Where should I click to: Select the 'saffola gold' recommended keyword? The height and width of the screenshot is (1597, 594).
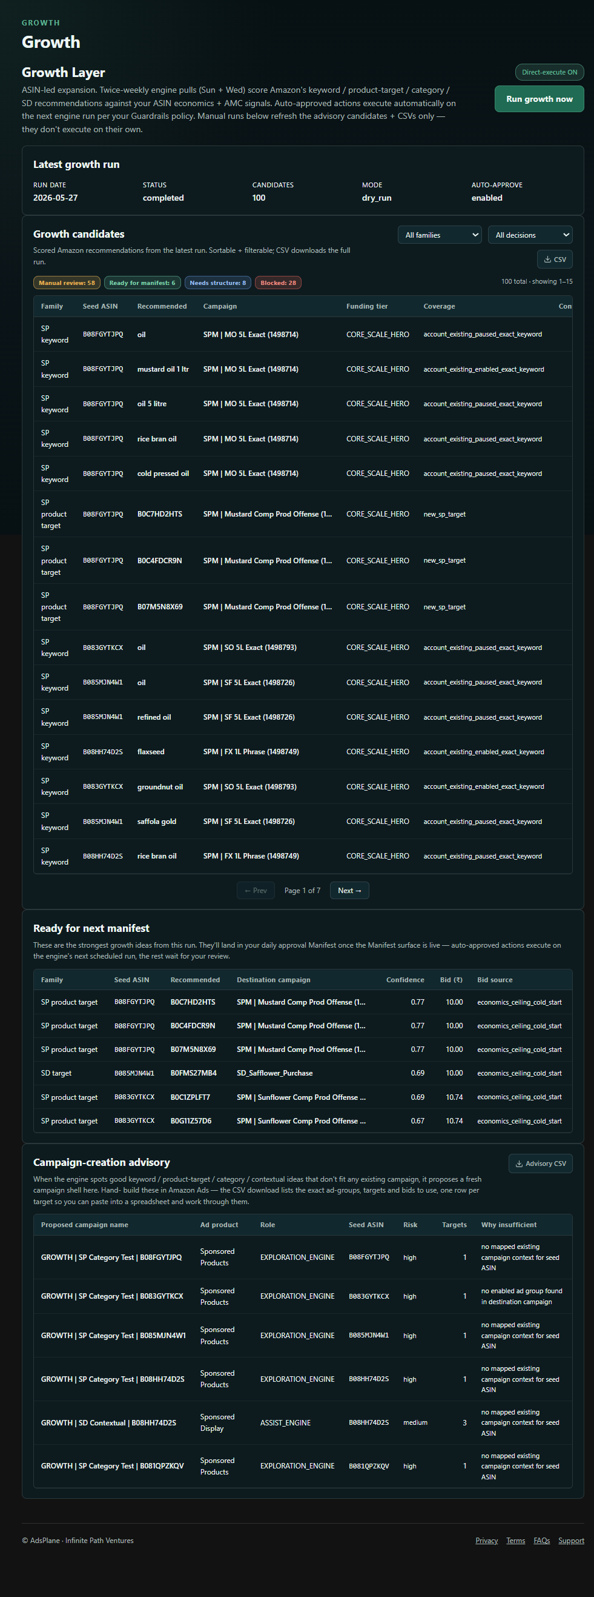point(157,822)
